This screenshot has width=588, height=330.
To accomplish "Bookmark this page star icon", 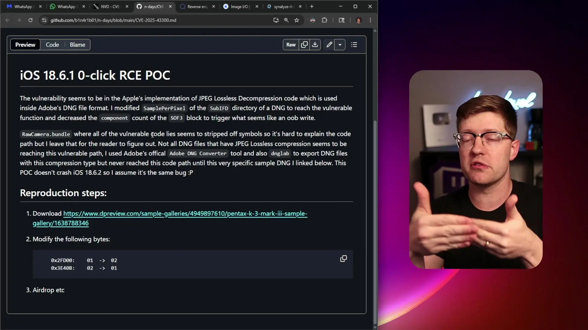I will (x=296, y=20).
